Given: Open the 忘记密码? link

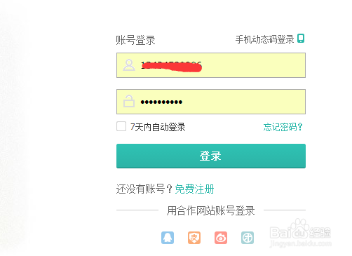Looking at the screenshot, I should pyautogui.click(x=283, y=127).
